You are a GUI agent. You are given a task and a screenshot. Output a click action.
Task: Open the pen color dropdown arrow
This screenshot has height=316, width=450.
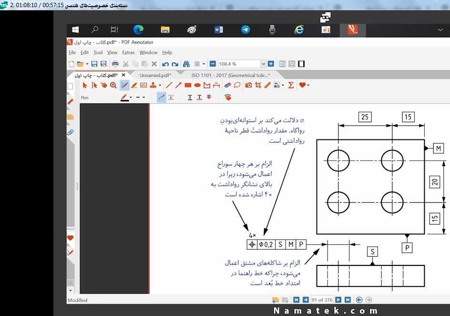[x=131, y=97]
